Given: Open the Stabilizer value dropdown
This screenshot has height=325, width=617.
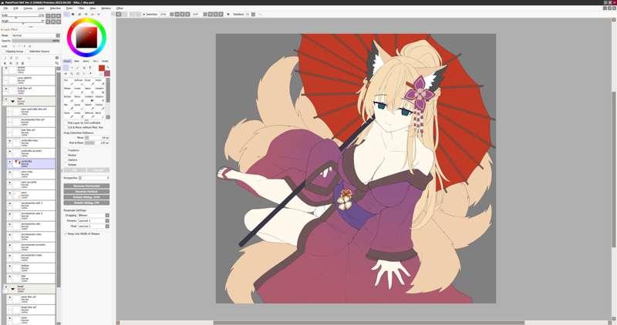Looking at the screenshot, I should (x=253, y=14).
